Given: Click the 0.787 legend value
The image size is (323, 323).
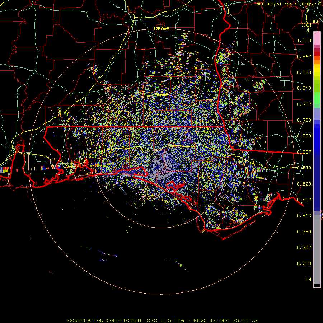Looking at the screenshot, I should coord(304,104).
